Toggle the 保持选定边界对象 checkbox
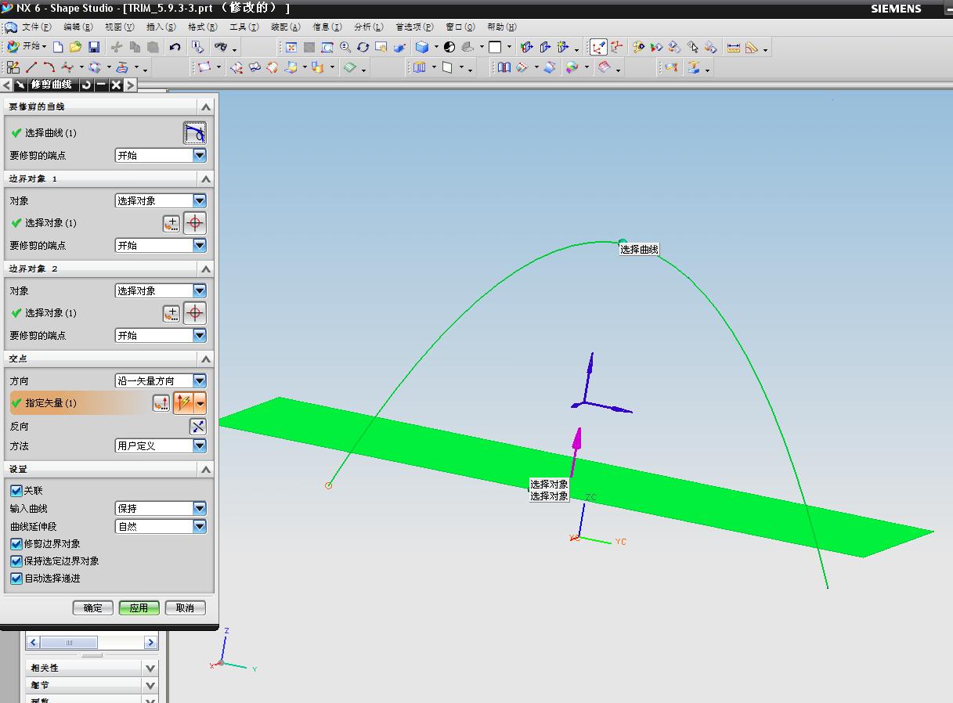This screenshot has width=953, height=703. pyautogui.click(x=16, y=561)
